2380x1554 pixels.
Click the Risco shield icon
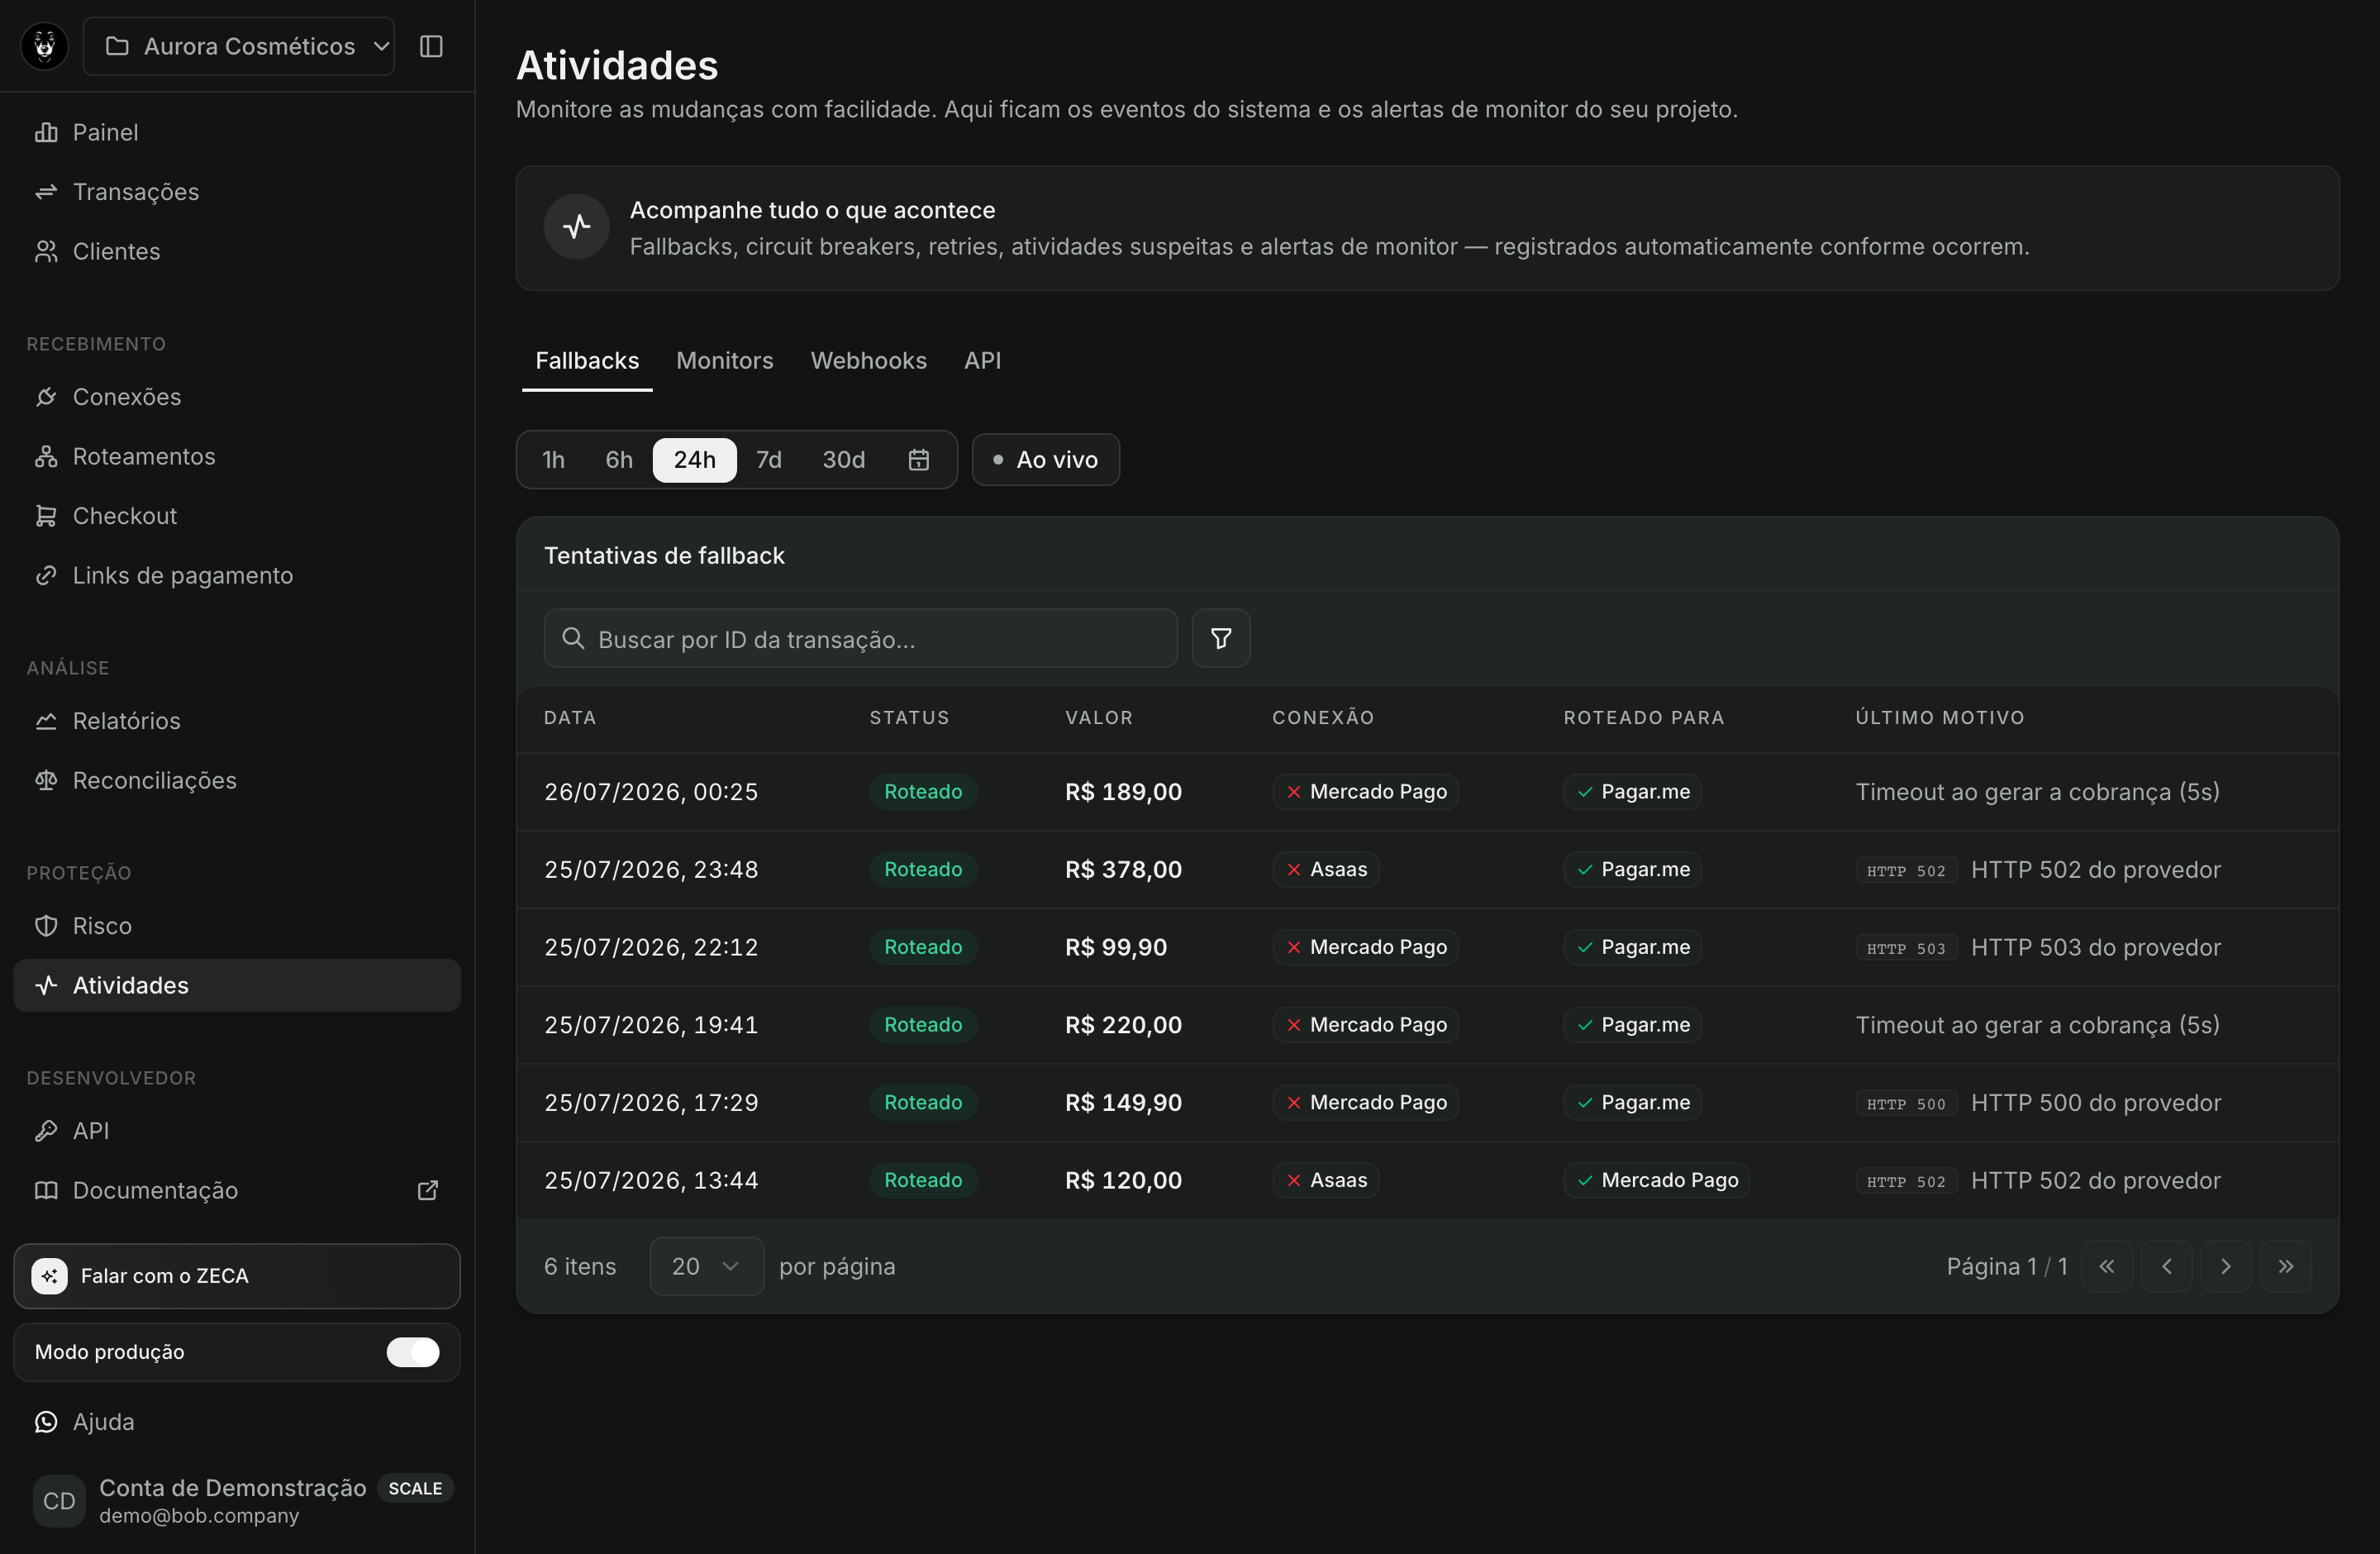pos(46,926)
